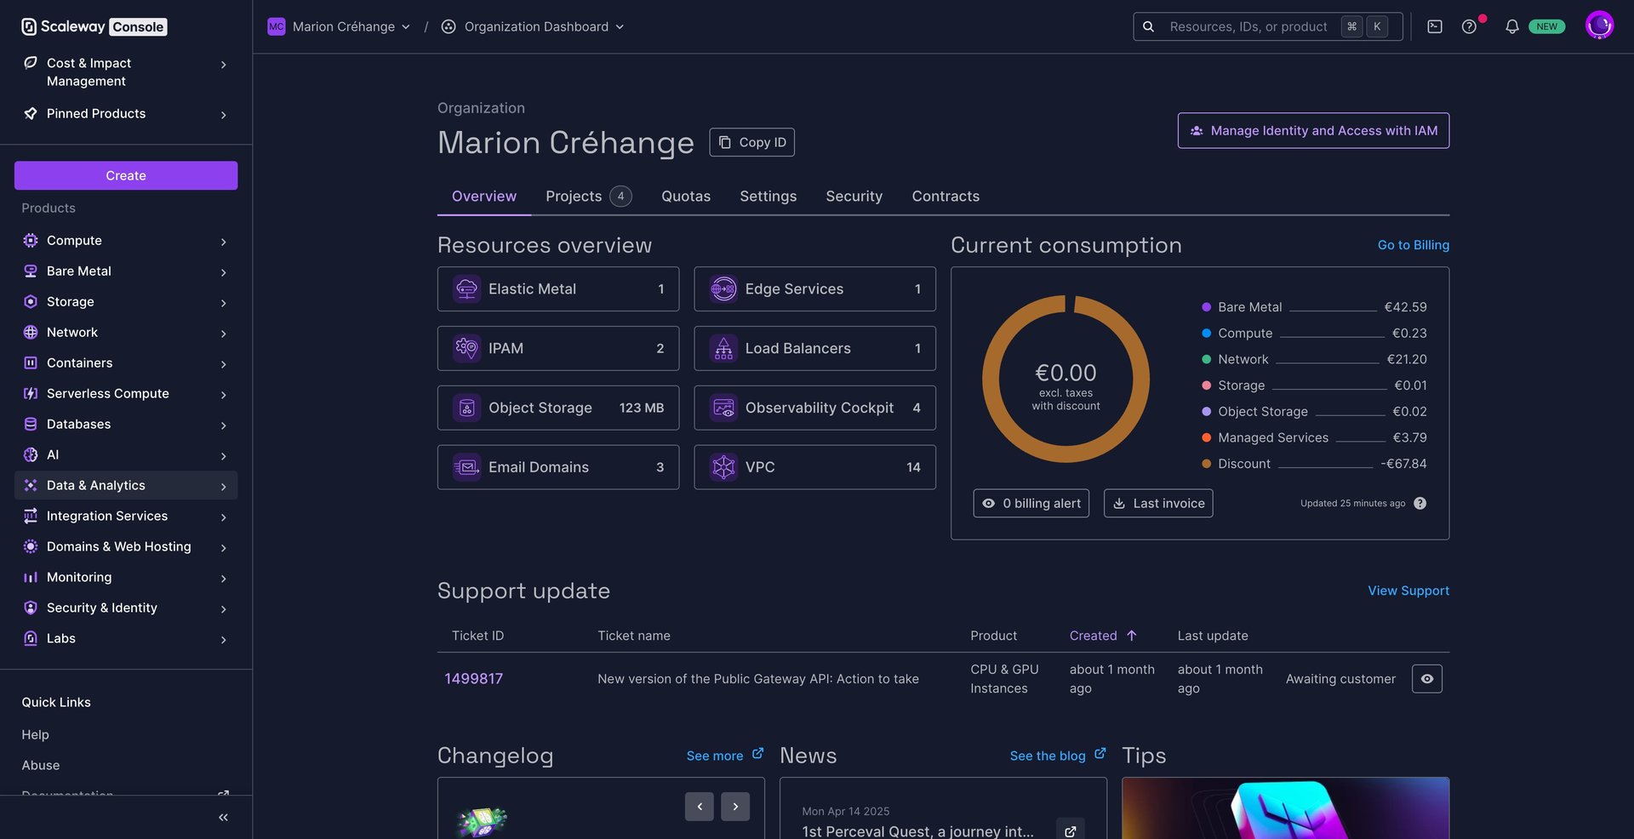Collapse the sidebar with double-chevron icon
This screenshot has height=839, width=1634.
click(x=223, y=818)
